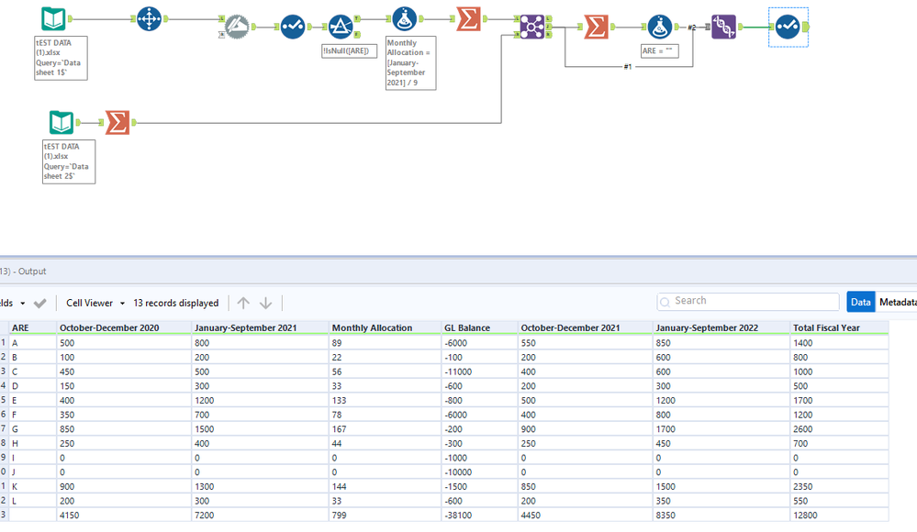Select the October-December 2021 cell 4450

click(586, 515)
